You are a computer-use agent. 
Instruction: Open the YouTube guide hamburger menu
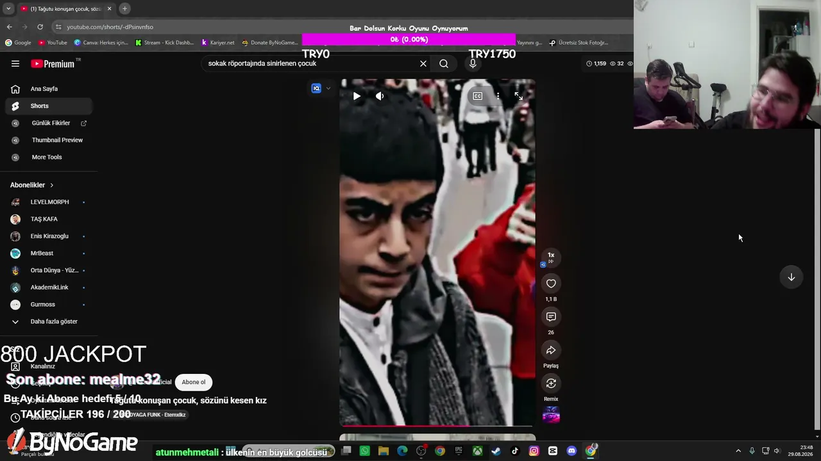coord(15,63)
